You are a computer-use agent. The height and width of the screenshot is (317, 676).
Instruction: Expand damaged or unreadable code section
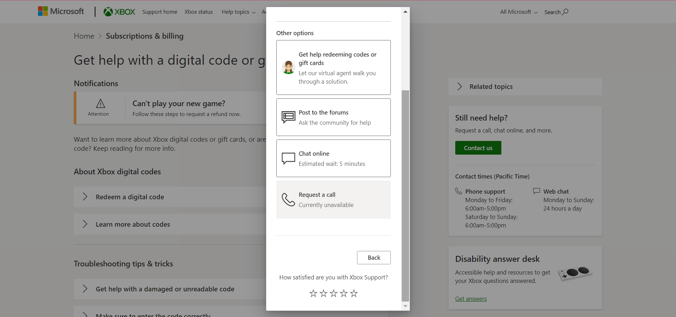[170, 289]
